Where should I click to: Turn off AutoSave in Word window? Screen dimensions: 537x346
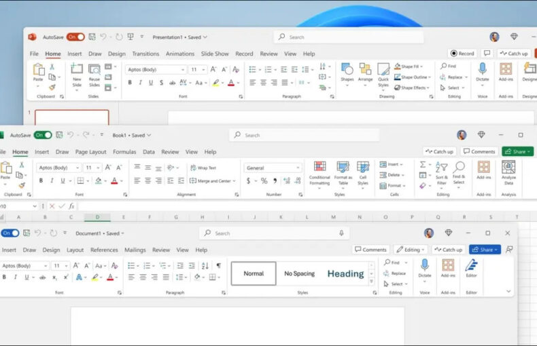10,233
